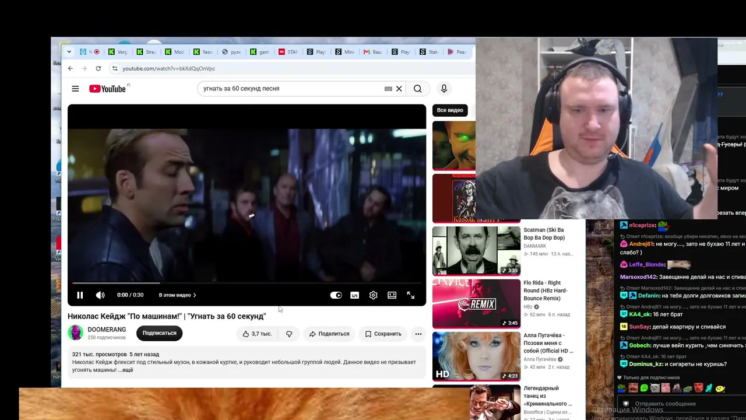Click the browser address bar URL
The width and height of the screenshot is (746, 420).
169,68
